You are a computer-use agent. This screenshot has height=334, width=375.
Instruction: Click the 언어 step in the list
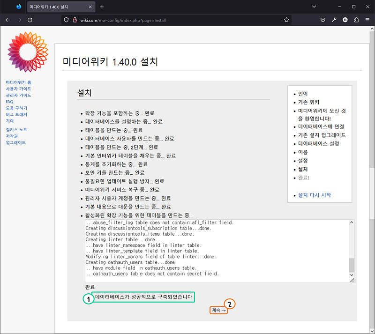[x=303, y=94]
